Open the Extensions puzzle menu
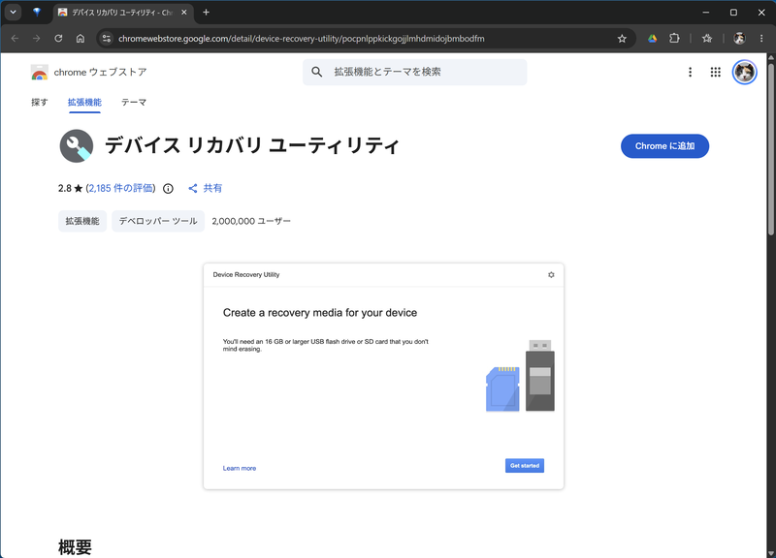 (674, 38)
